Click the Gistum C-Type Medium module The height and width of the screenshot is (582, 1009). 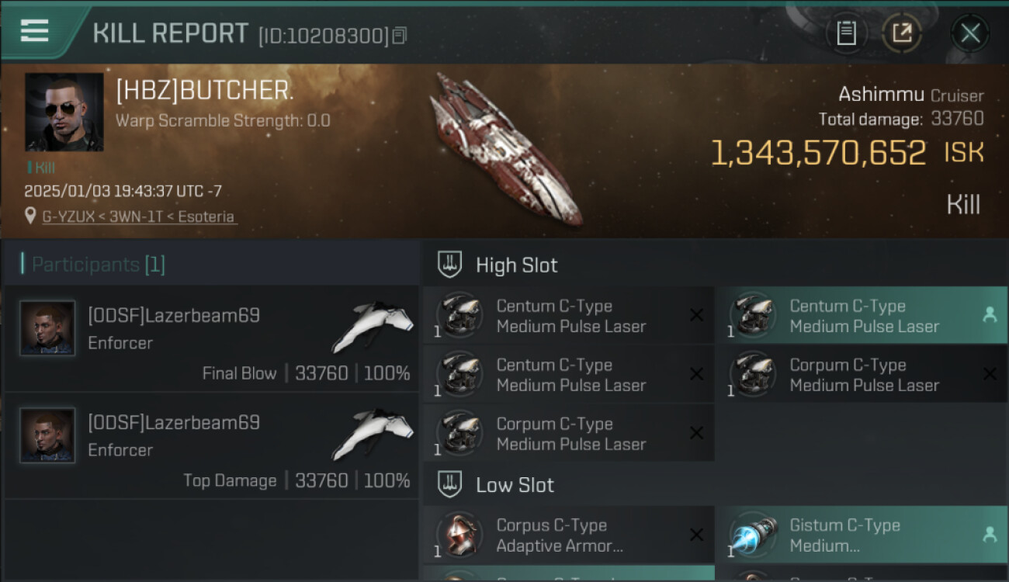click(x=862, y=535)
